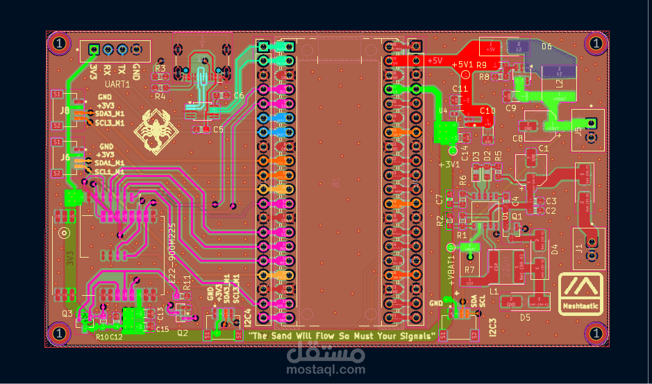Select resistor label R7
This screenshot has width=652, height=384.
coord(469,270)
